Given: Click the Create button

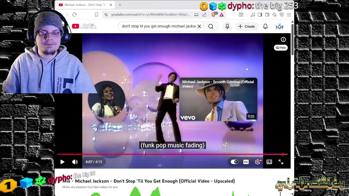Looking at the screenshot, I should pos(246,26).
